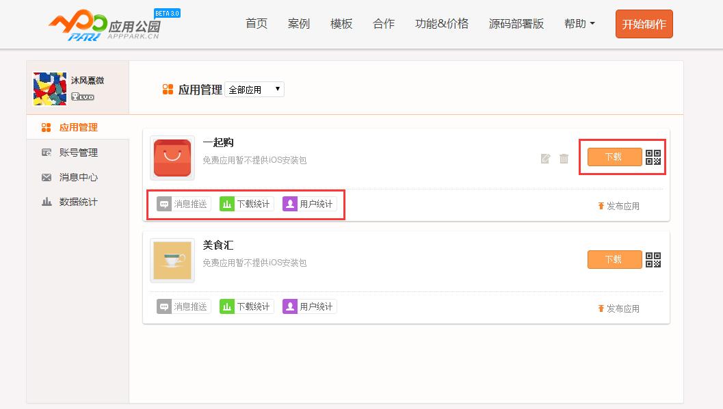This screenshot has height=409, width=723.
Task: Click the edit pencil icon for 一起购
Action: (545, 159)
